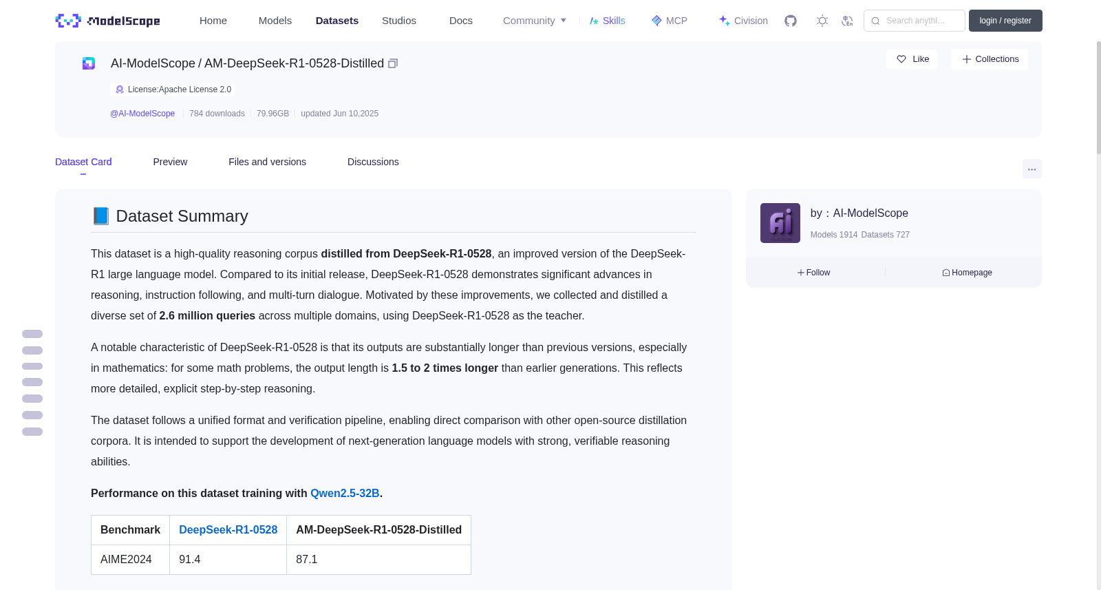Image resolution: width=1101 pixels, height=590 pixels.
Task: Navigate to Studios
Action: (x=399, y=21)
